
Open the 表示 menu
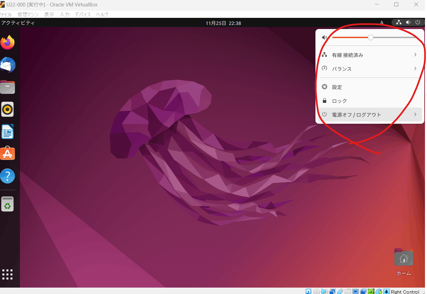click(x=49, y=14)
